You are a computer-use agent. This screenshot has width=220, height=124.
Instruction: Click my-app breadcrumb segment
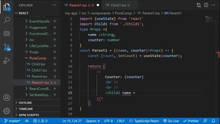(71, 13)
